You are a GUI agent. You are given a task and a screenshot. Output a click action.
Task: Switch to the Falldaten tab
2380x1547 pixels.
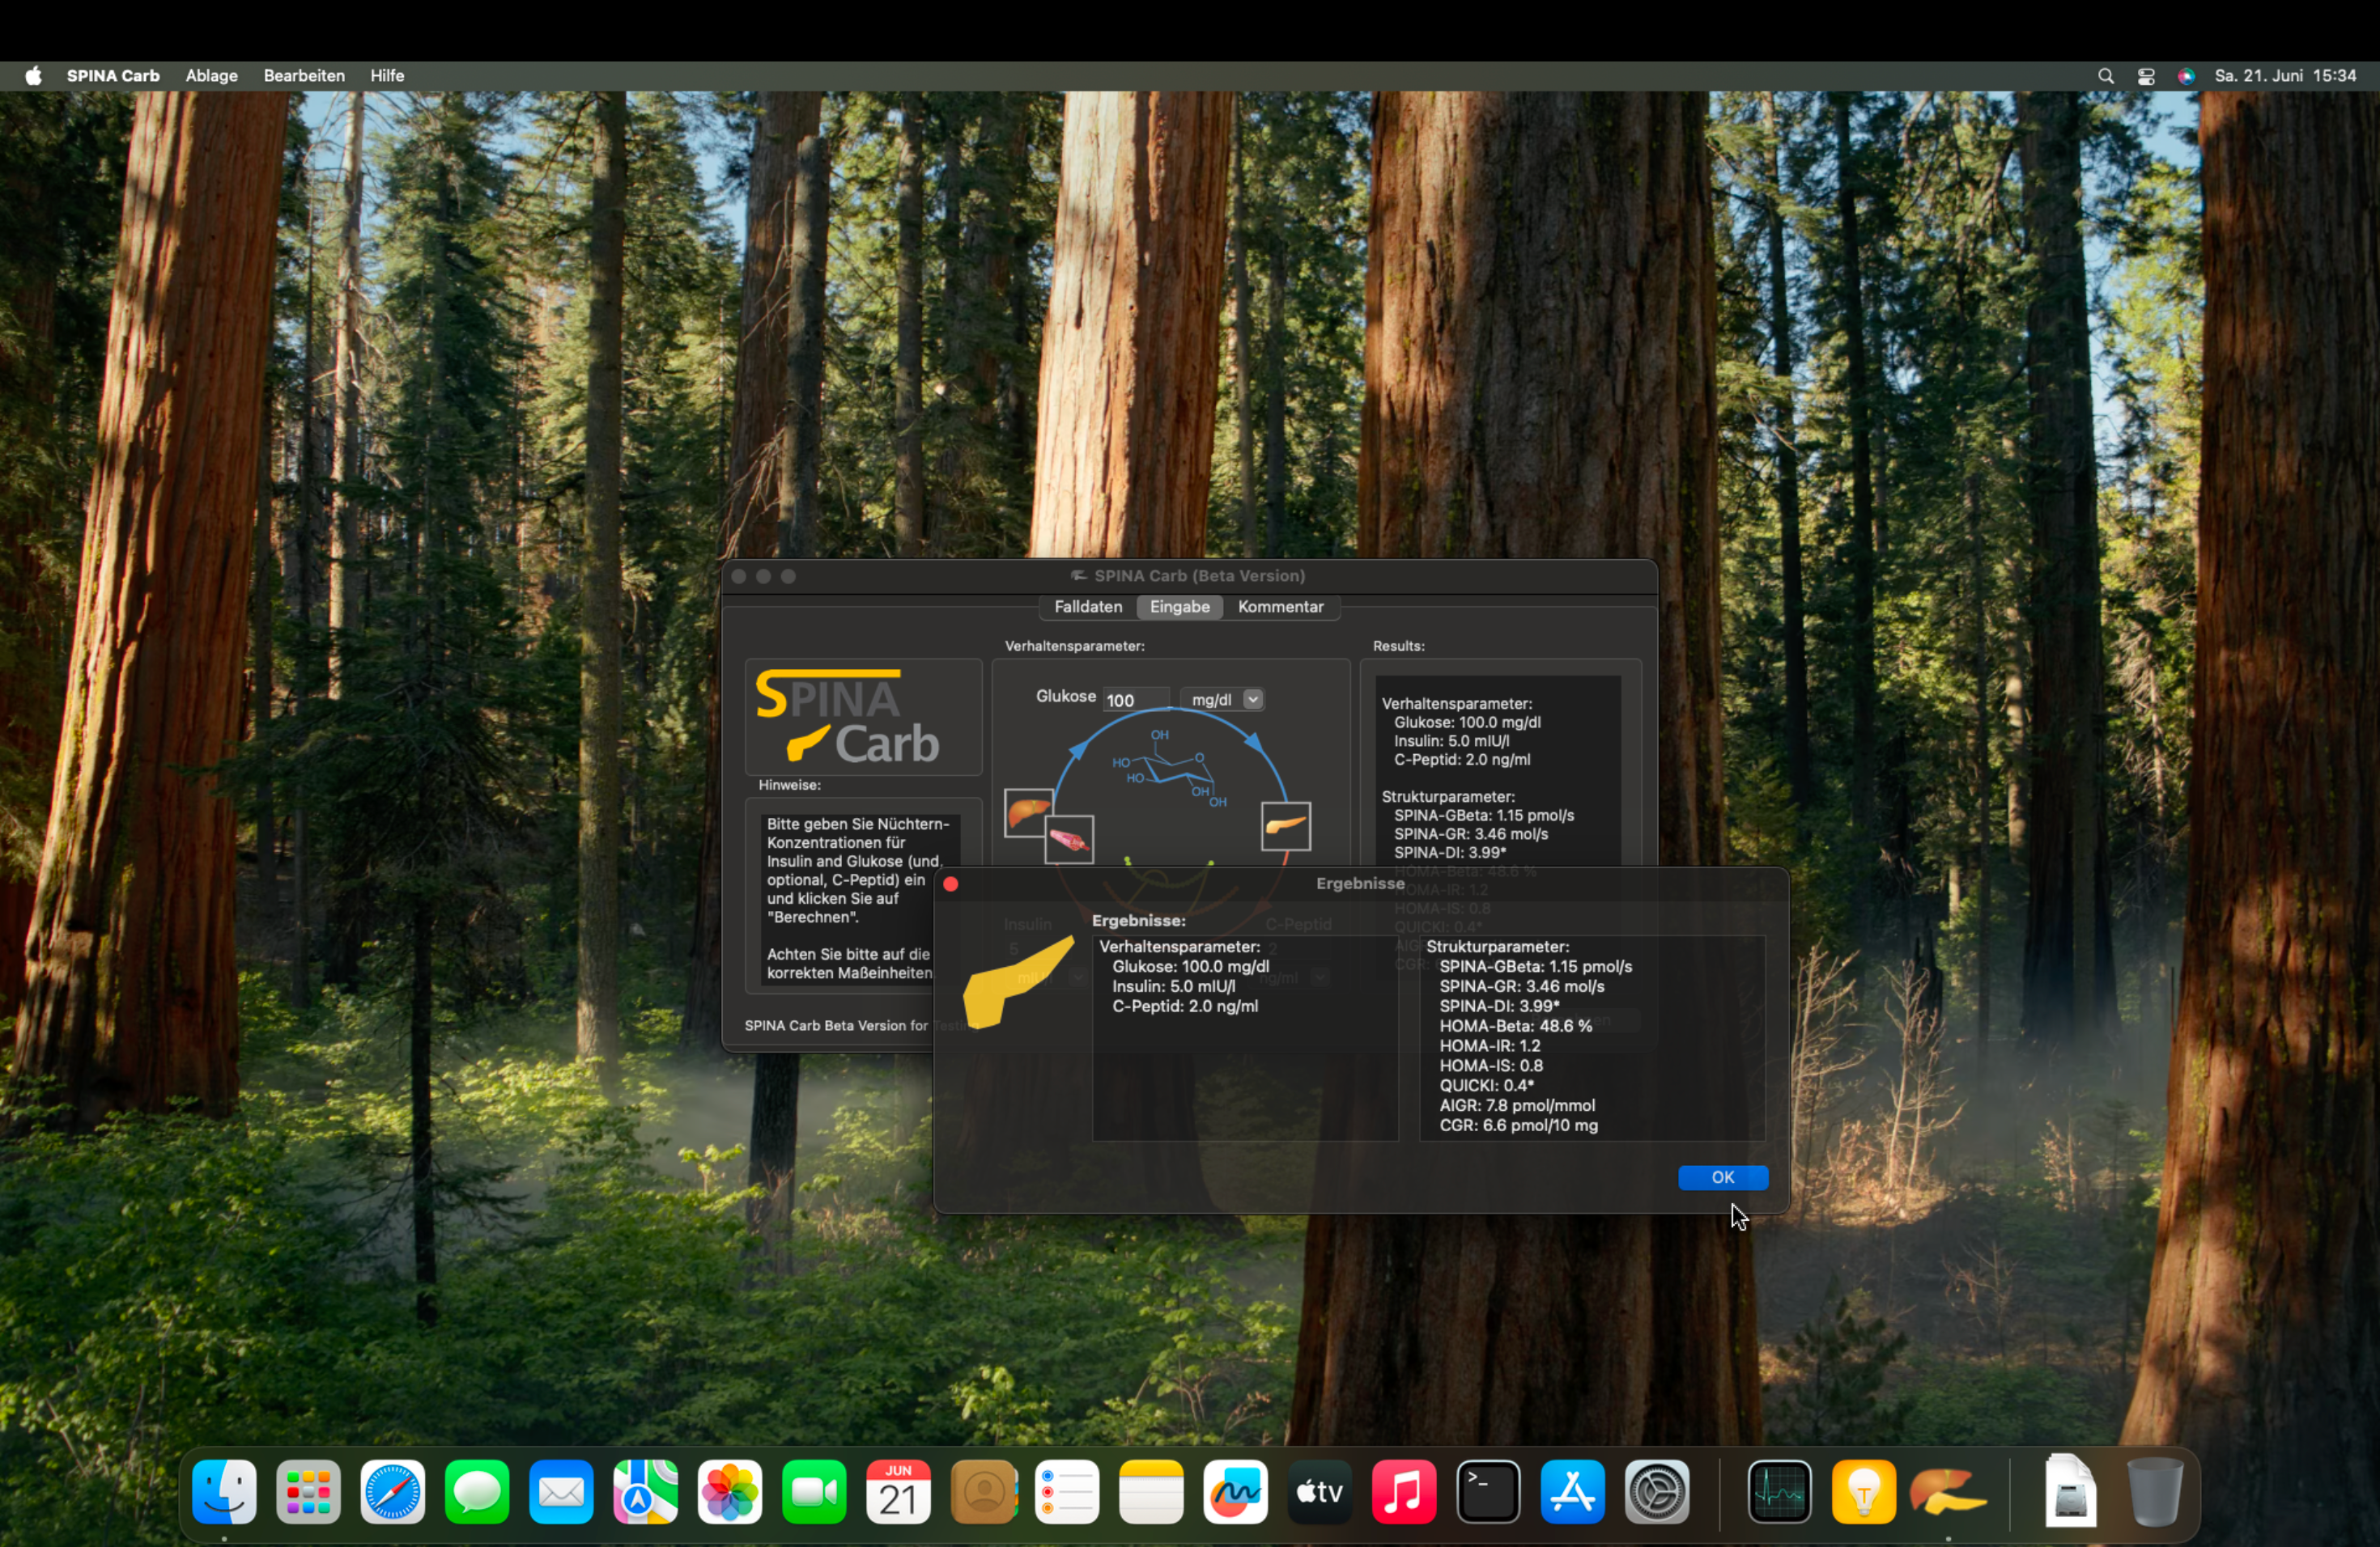click(1088, 607)
